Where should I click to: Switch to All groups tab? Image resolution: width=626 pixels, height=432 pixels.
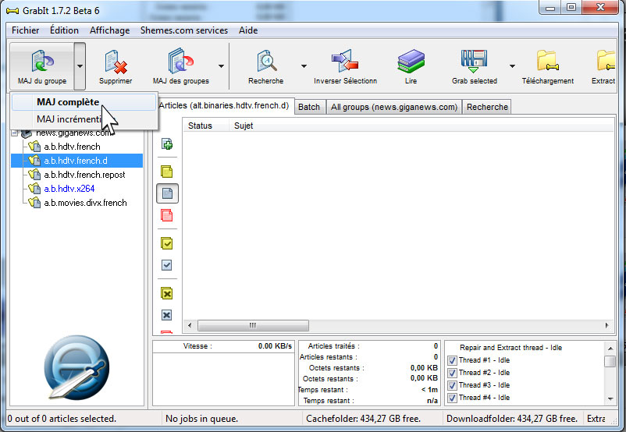394,107
